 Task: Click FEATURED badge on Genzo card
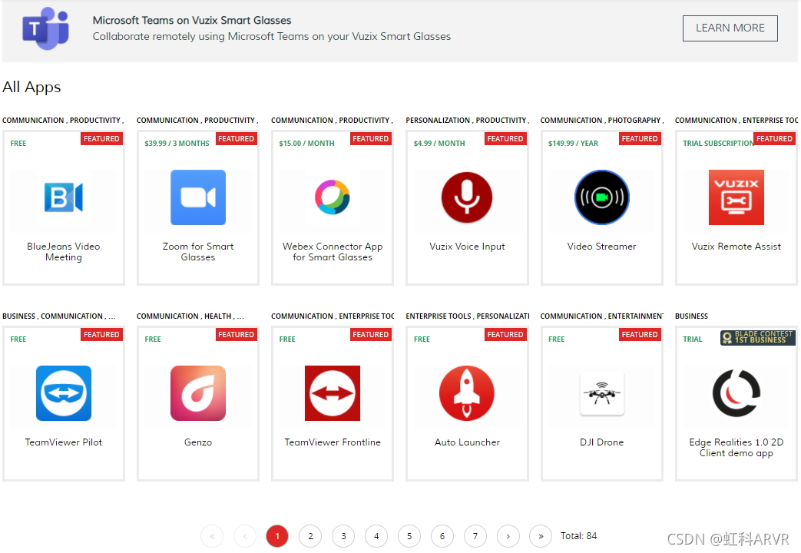coord(236,334)
